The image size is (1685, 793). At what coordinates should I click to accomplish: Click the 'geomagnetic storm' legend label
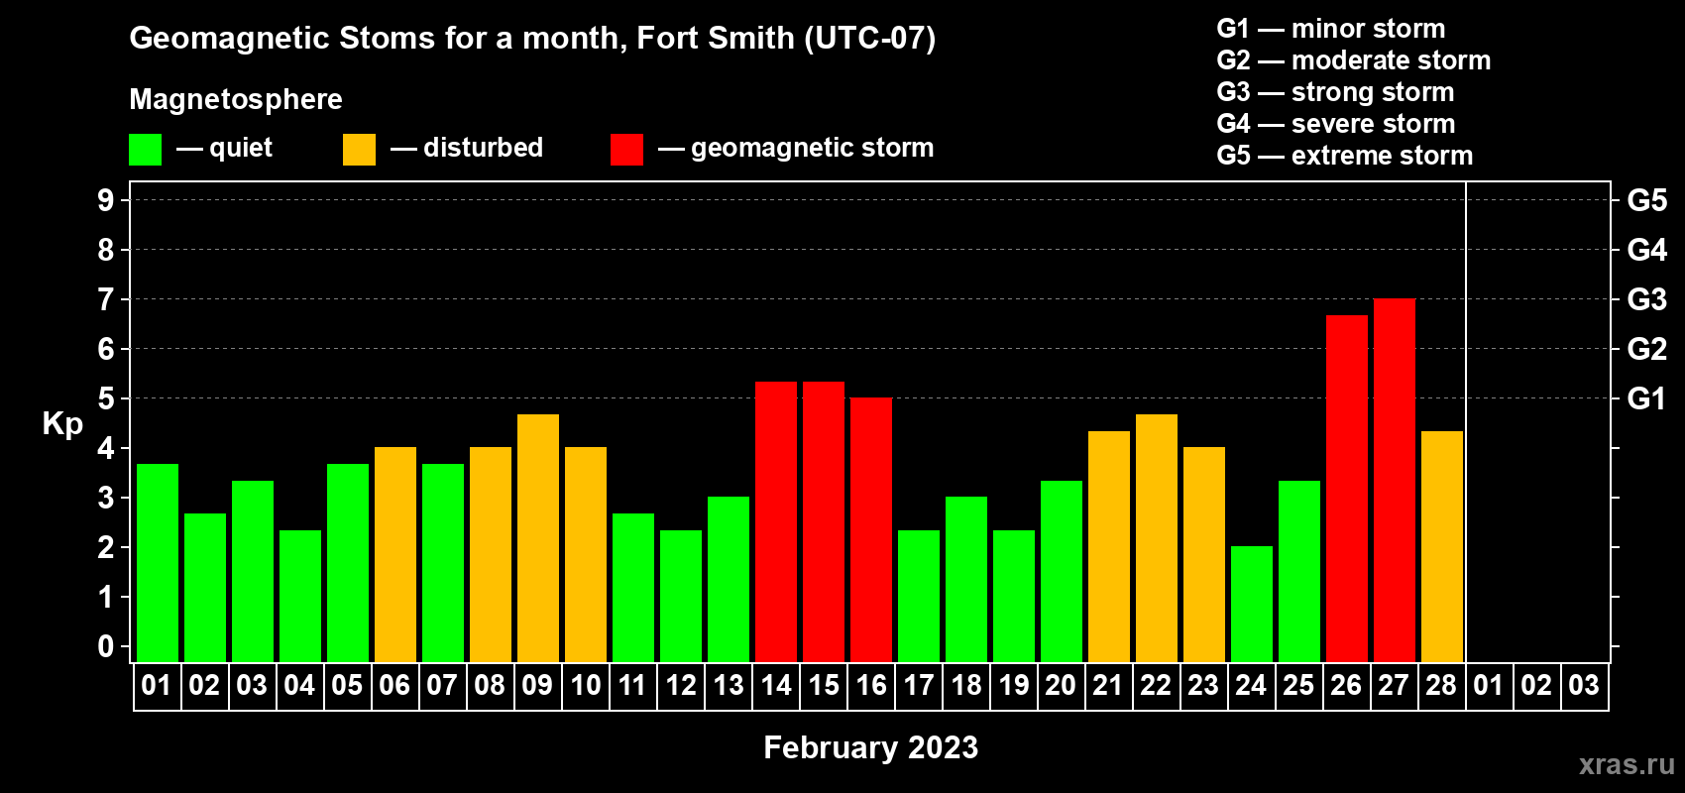point(813,148)
